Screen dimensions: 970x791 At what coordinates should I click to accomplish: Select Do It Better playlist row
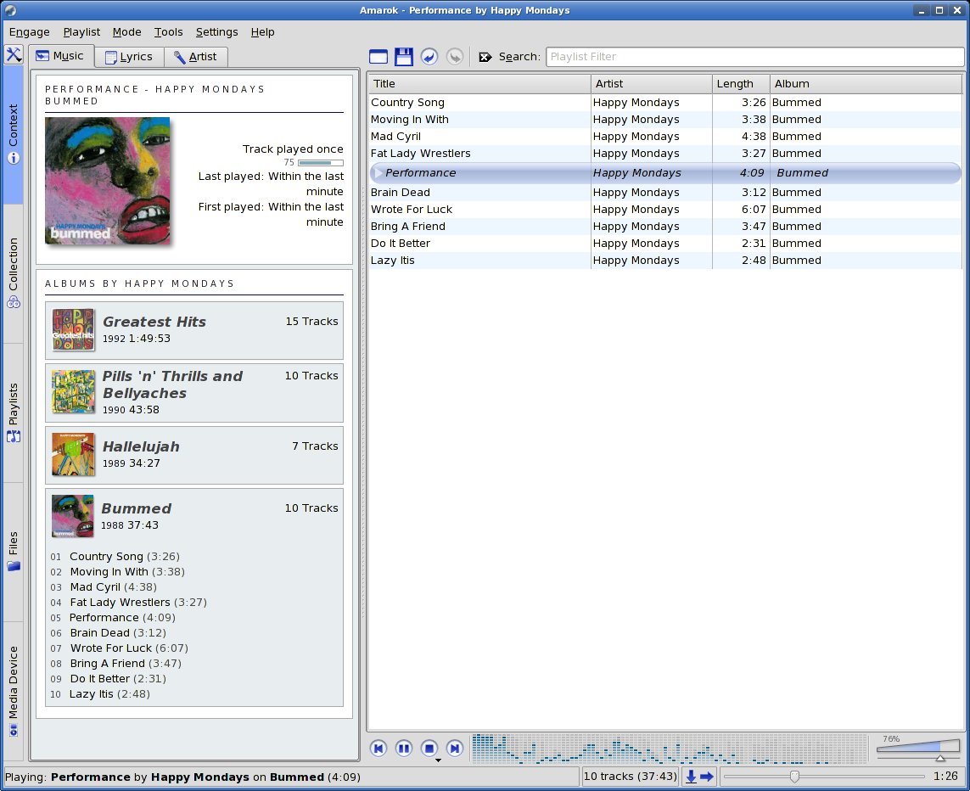coord(665,244)
